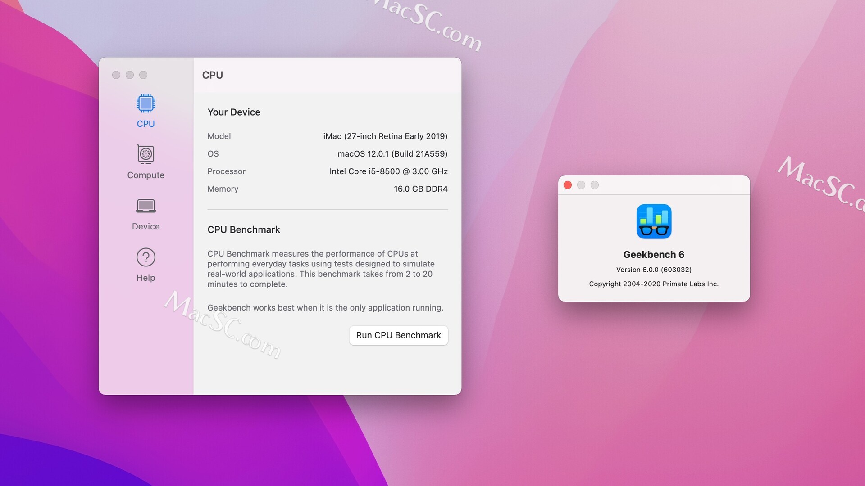Open the Device laptop icon
Viewport: 865px width, 486px height.
pyautogui.click(x=146, y=206)
